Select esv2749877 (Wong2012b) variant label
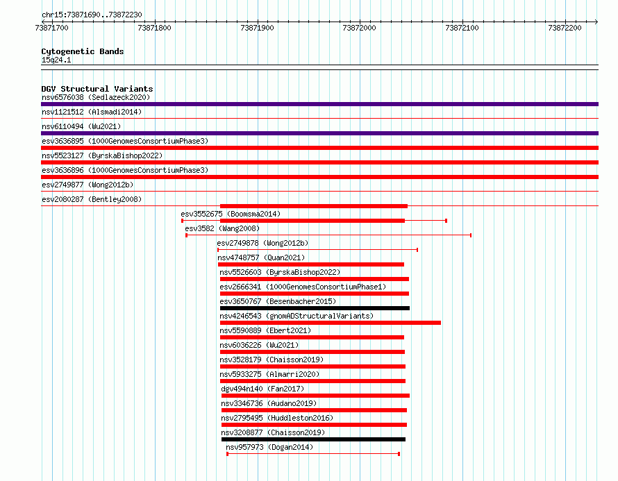This screenshot has width=618, height=481. click(x=87, y=185)
